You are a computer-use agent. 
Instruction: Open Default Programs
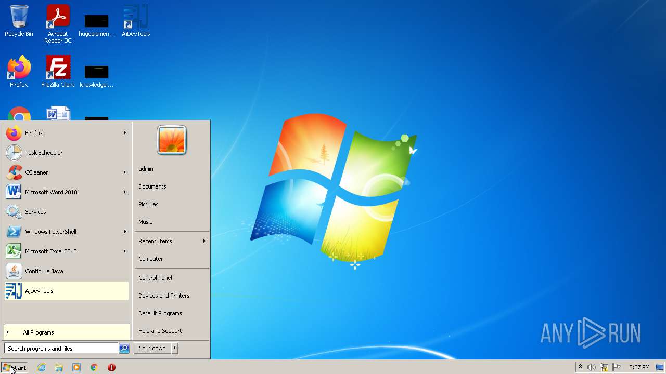pyautogui.click(x=172, y=313)
